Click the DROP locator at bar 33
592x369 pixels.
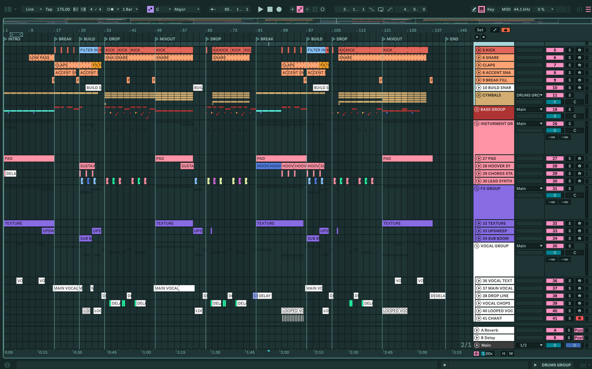click(112, 39)
